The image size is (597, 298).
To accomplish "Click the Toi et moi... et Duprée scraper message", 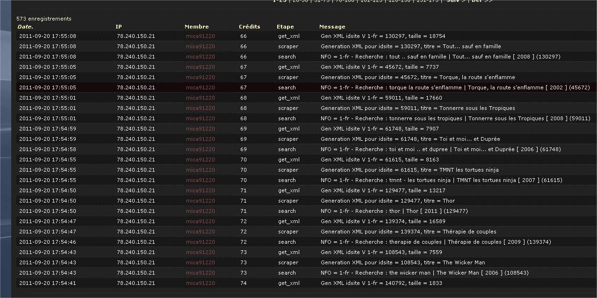I will point(410,139).
